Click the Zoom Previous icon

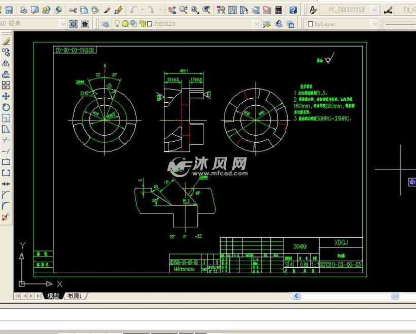pyautogui.click(x=206, y=10)
